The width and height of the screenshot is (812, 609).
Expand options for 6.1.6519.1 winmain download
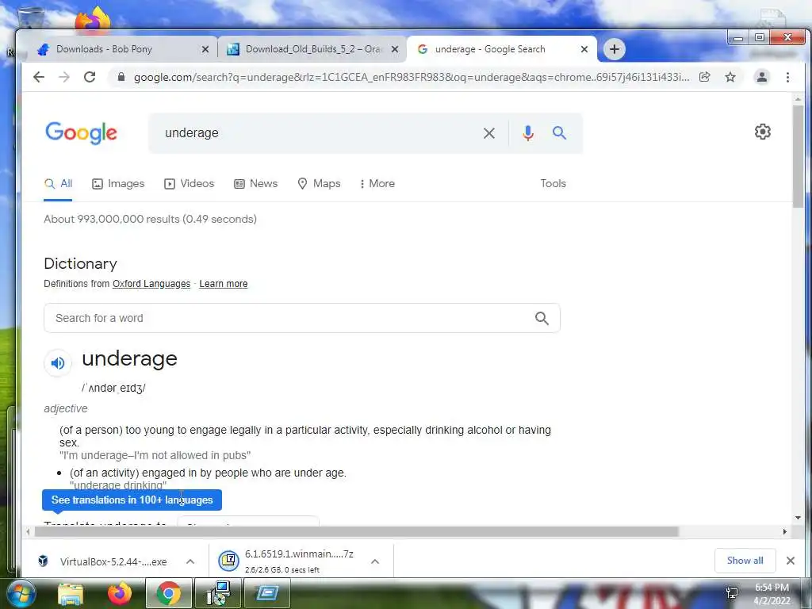click(375, 562)
